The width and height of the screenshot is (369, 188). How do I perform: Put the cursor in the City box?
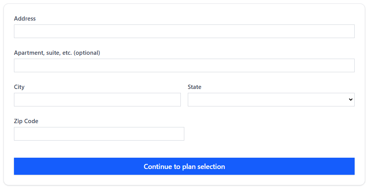97,100
